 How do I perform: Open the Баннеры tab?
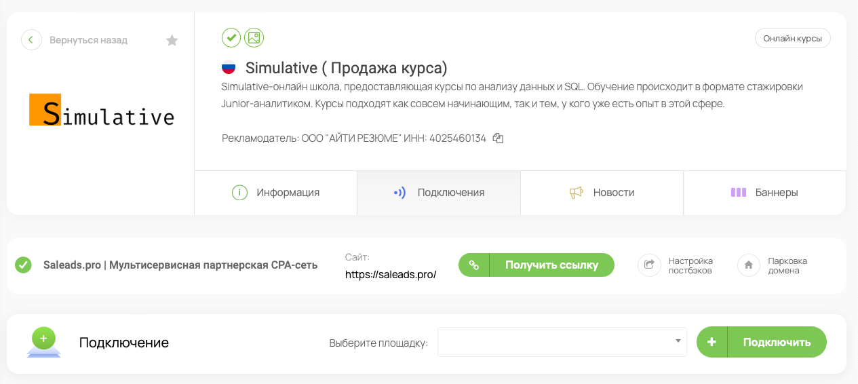[x=764, y=193]
